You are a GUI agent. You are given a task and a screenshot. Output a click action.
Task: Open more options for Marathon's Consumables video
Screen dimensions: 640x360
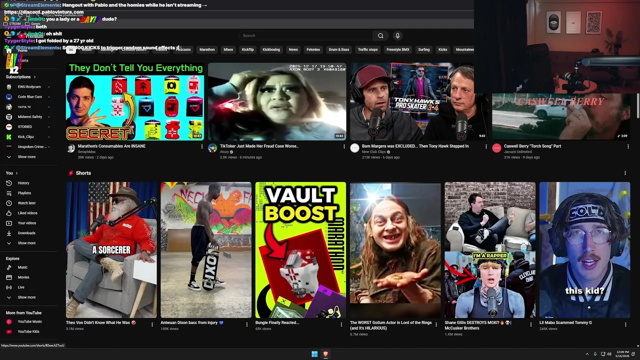click(x=202, y=146)
